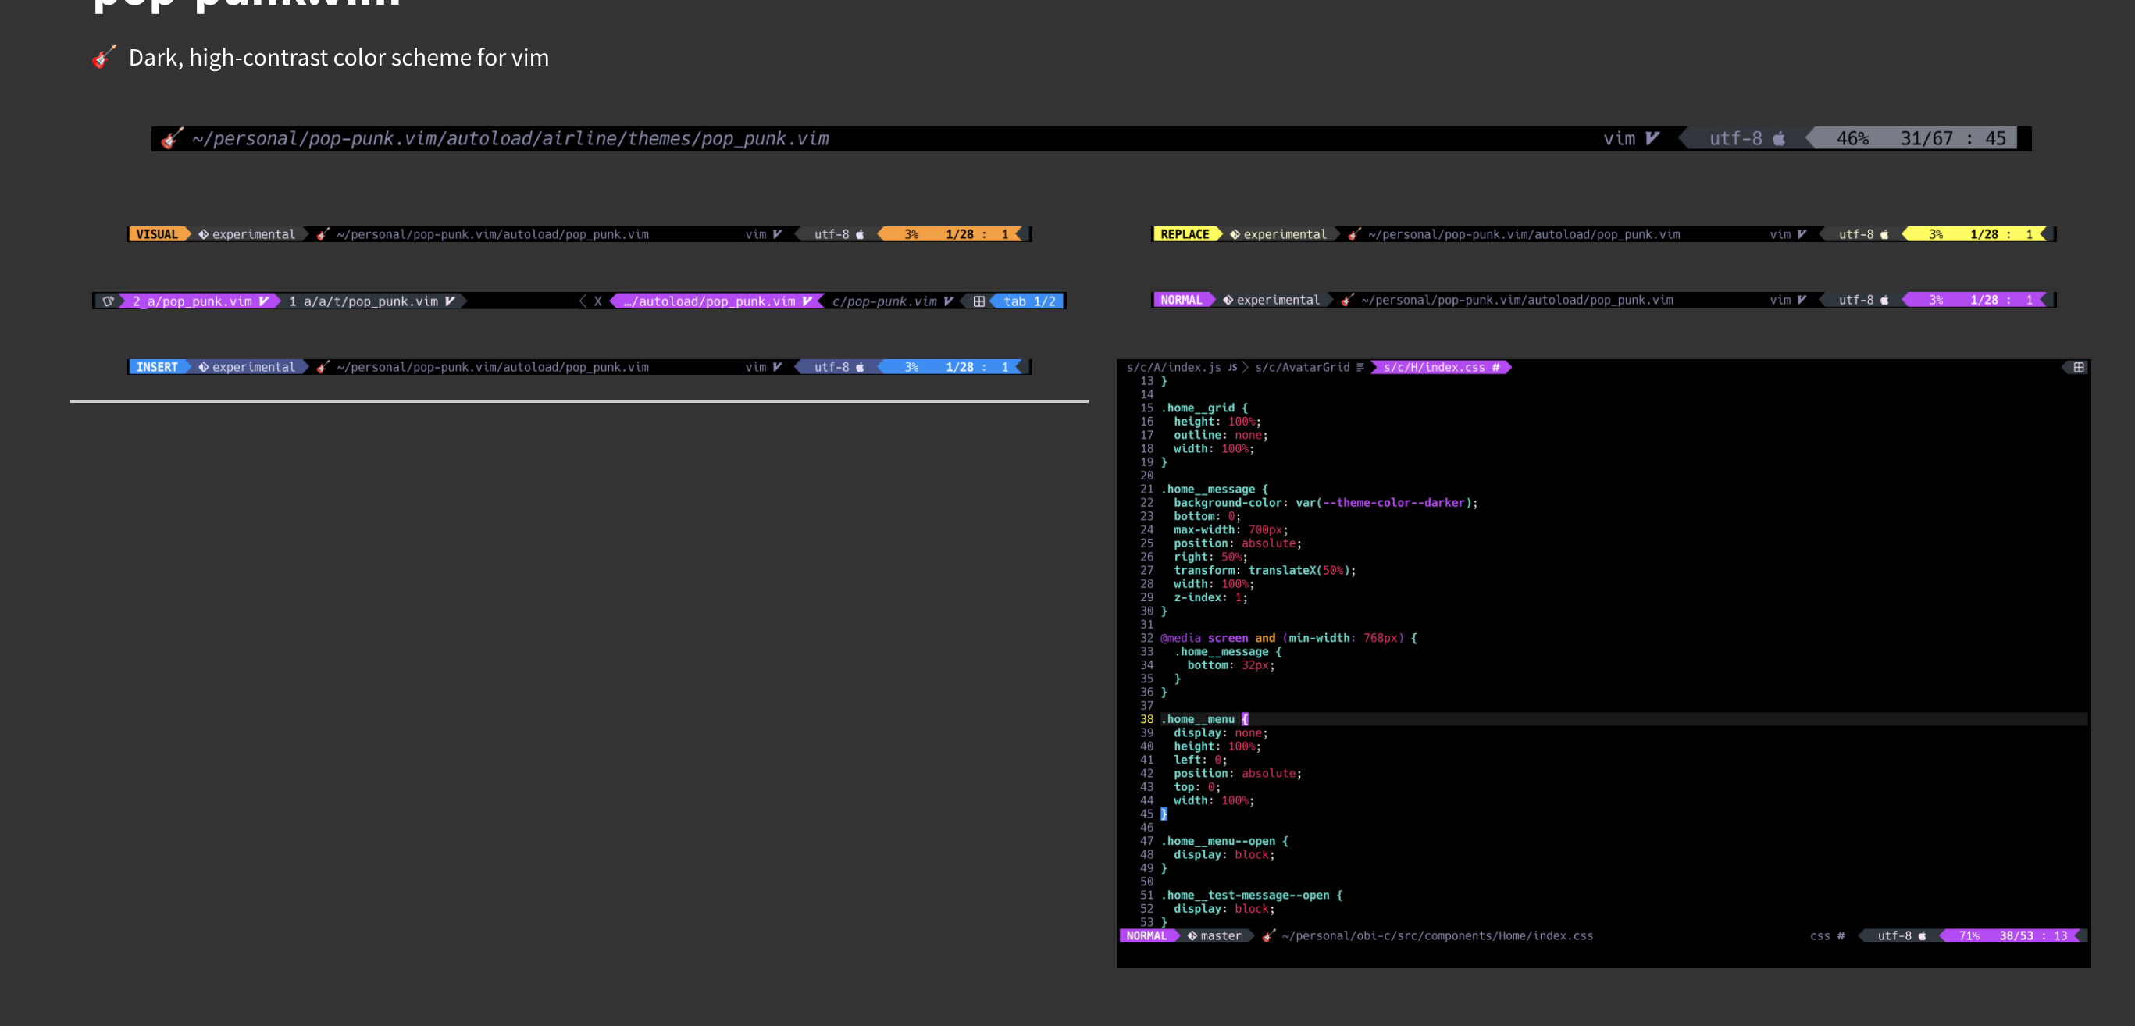Click the Vim logo in the large statusline
The image size is (2135, 1026).
click(1652, 138)
